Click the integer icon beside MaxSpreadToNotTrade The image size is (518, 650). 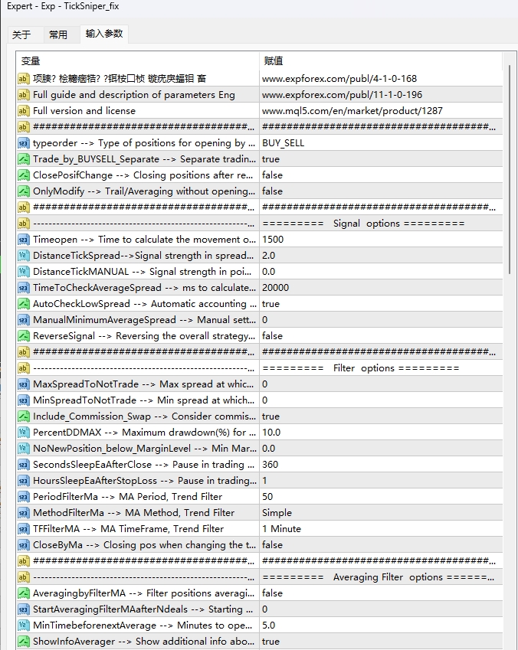(x=24, y=384)
